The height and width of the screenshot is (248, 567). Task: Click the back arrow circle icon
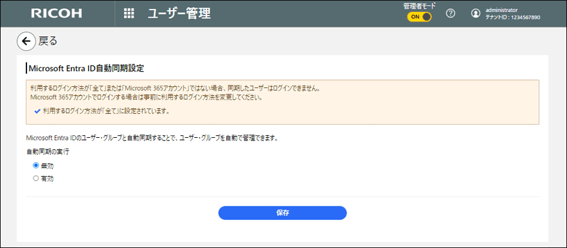[x=26, y=41]
